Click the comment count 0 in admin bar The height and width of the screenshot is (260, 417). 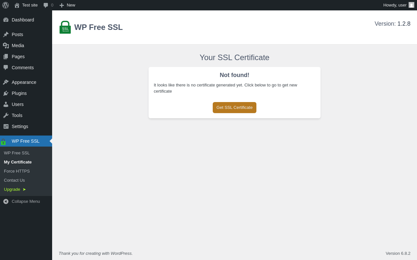tap(52, 5)
